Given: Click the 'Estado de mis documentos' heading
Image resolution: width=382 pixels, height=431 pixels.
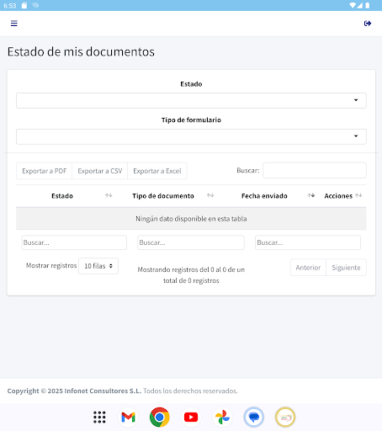Looking at the screenshot, I should 81,52.
